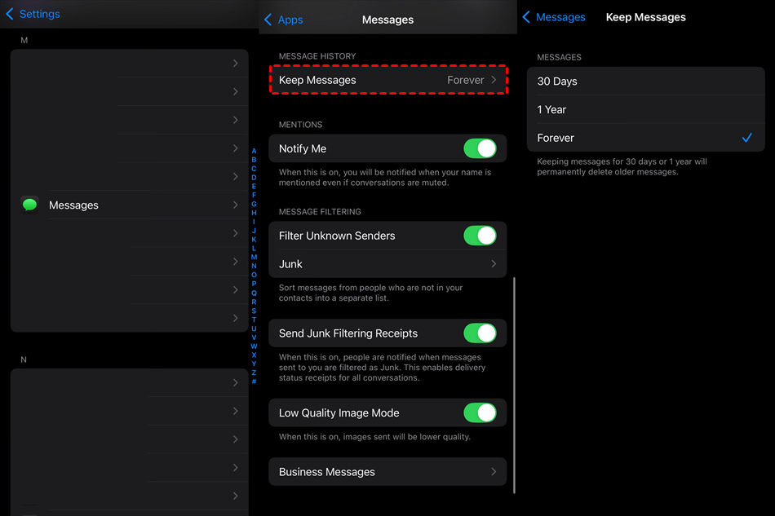The height and width of the screenshot is (516, 775).
Task: Tap the green Messages app icon
Action: point(29,205)
